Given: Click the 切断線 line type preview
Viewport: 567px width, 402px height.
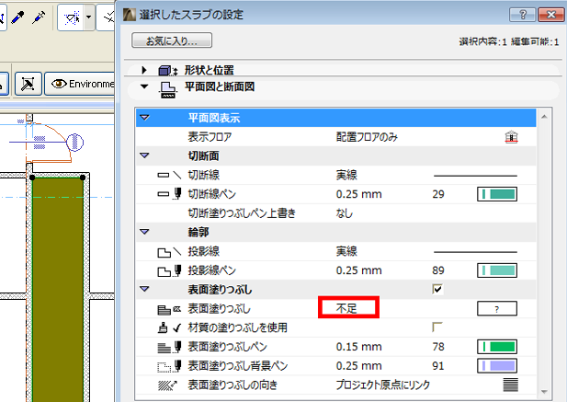Looking at the screenshot, I should 475,176.
